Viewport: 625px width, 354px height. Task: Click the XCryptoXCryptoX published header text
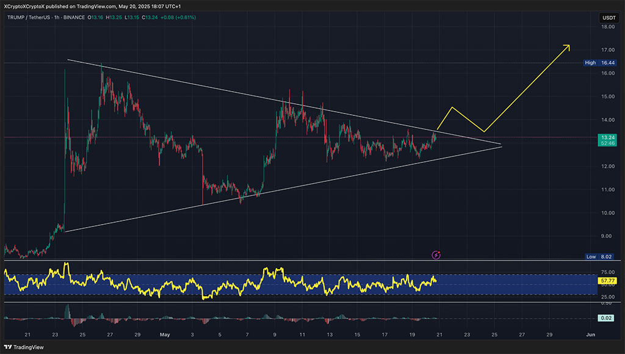92,6
